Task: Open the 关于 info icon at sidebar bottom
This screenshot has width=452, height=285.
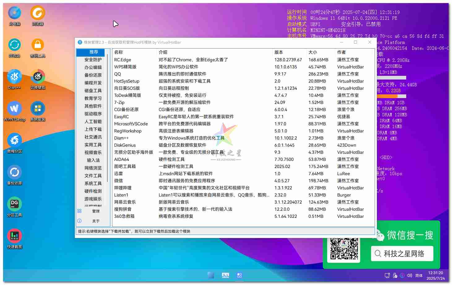Action: (80, 221)
